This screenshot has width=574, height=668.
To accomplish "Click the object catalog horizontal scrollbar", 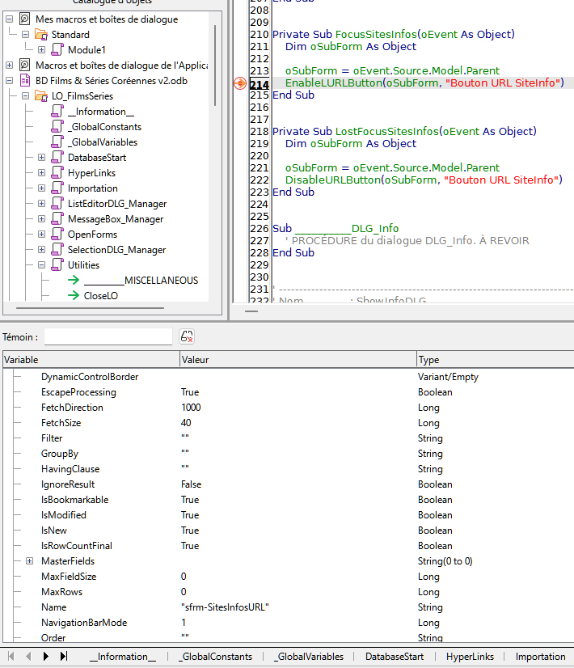I will 90,307.
